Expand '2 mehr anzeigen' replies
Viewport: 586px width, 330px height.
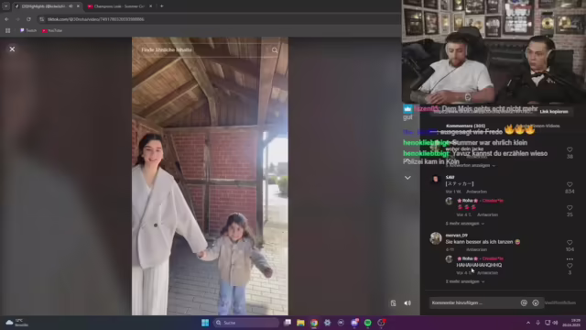[x=465, y=281]
